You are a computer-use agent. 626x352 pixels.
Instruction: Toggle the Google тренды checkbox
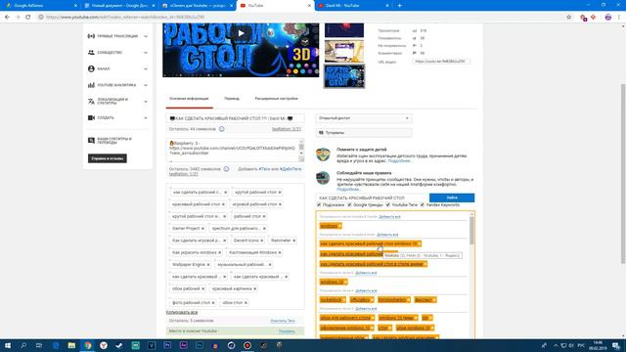349,205
